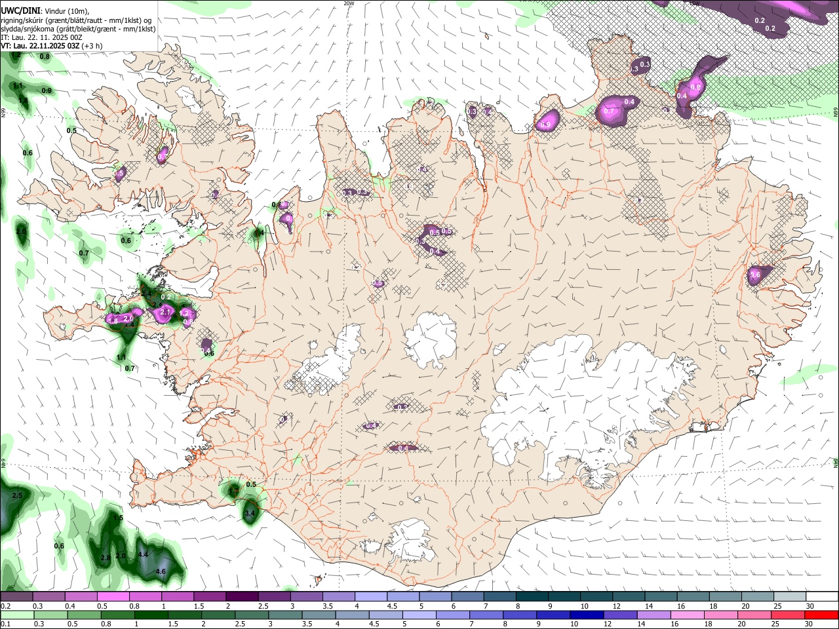Click the '30' label under the snow legend
The width and height of the screenshot is (839, 629).
tap(810, 606)
